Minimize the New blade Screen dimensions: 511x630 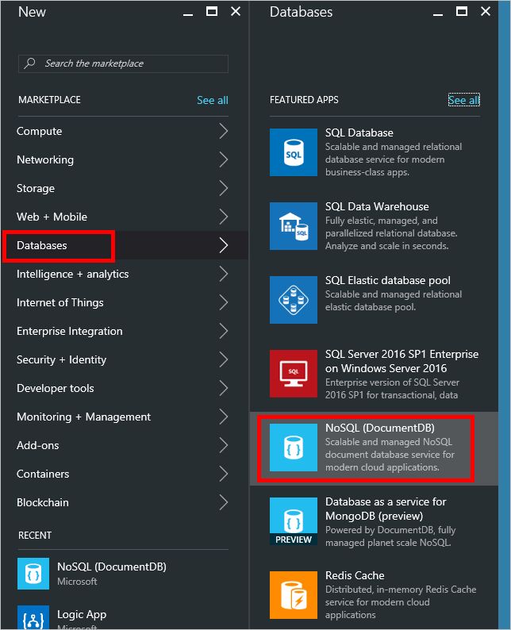click(188, 14)
